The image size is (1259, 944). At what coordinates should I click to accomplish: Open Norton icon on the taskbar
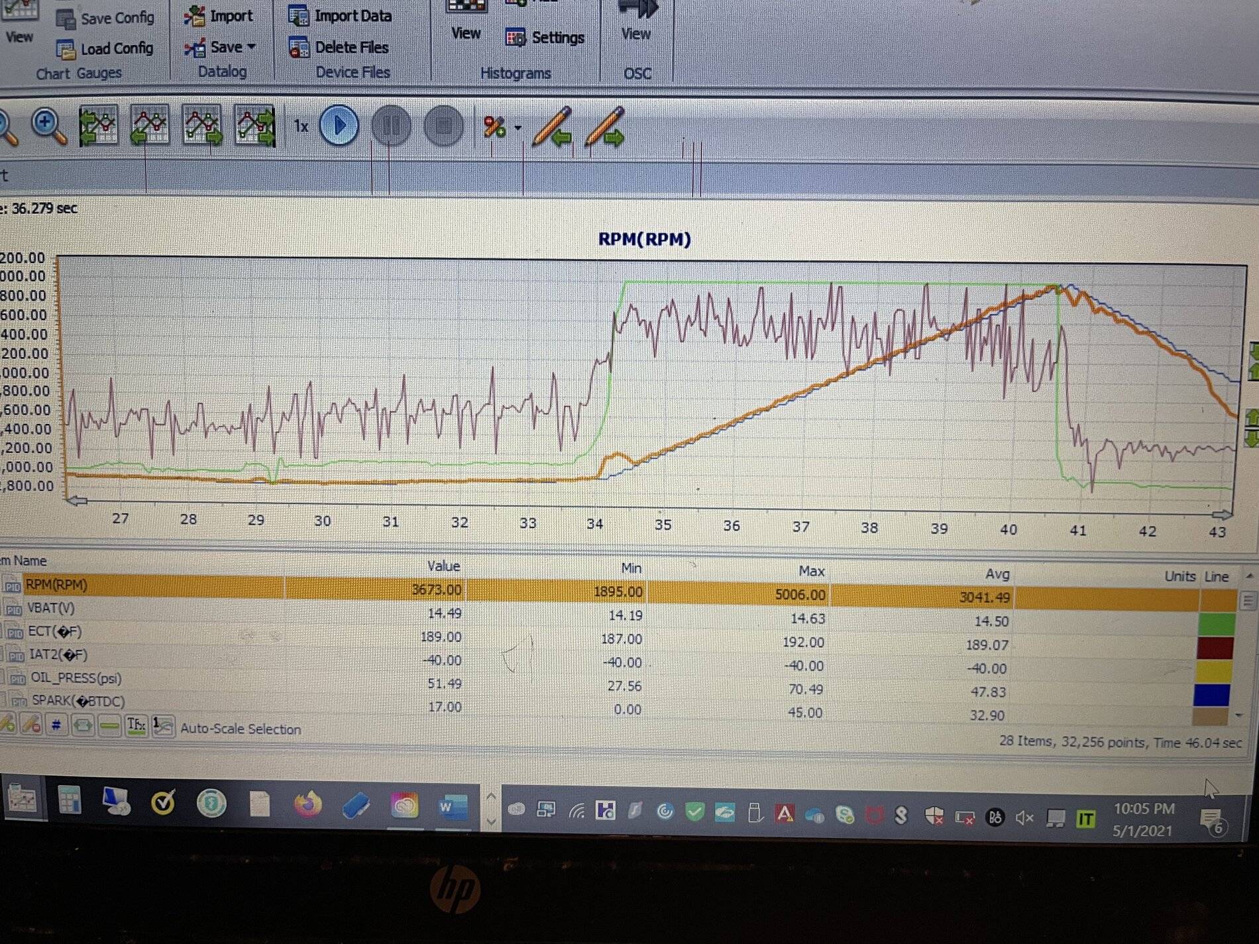pos(163,803)
